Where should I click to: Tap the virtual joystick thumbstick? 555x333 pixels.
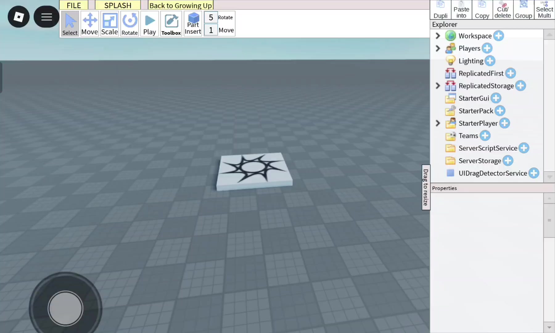65,308
